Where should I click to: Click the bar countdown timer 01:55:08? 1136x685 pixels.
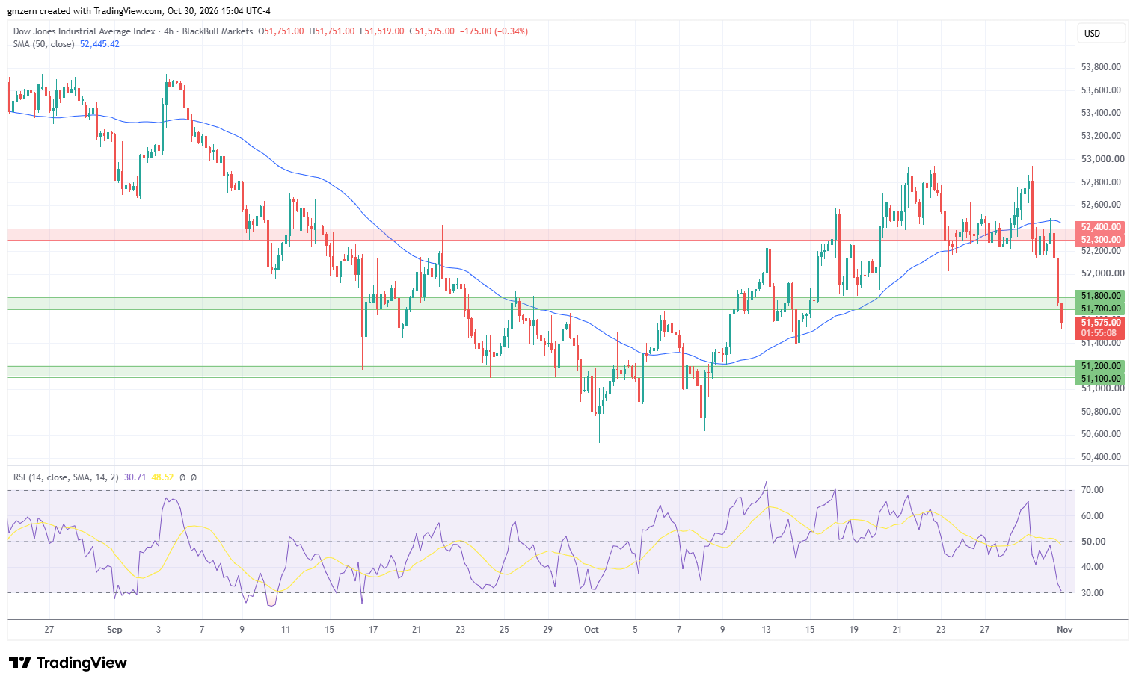click(1099, 333)
